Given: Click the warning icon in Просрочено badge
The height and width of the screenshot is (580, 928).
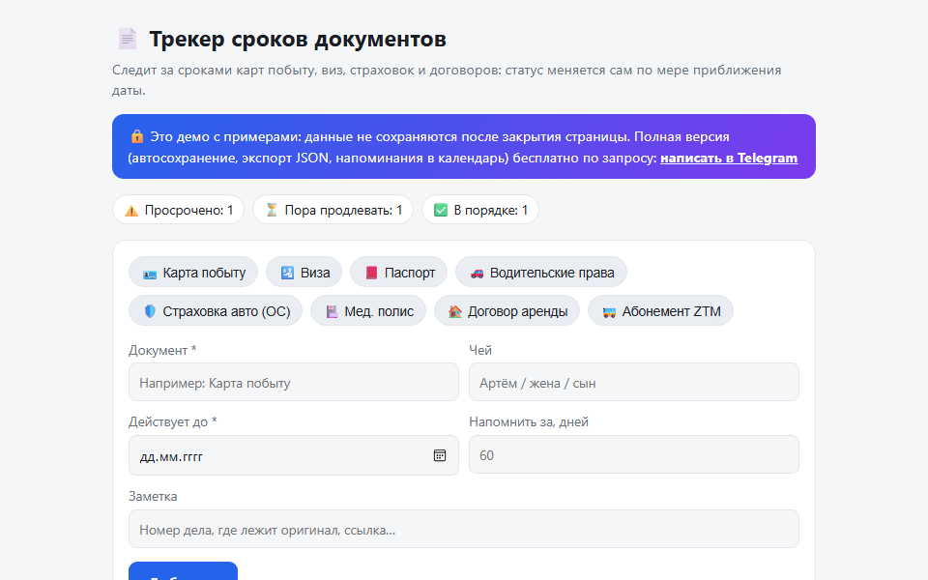Looking at the screenshot, I should click(x=131, y=210).
